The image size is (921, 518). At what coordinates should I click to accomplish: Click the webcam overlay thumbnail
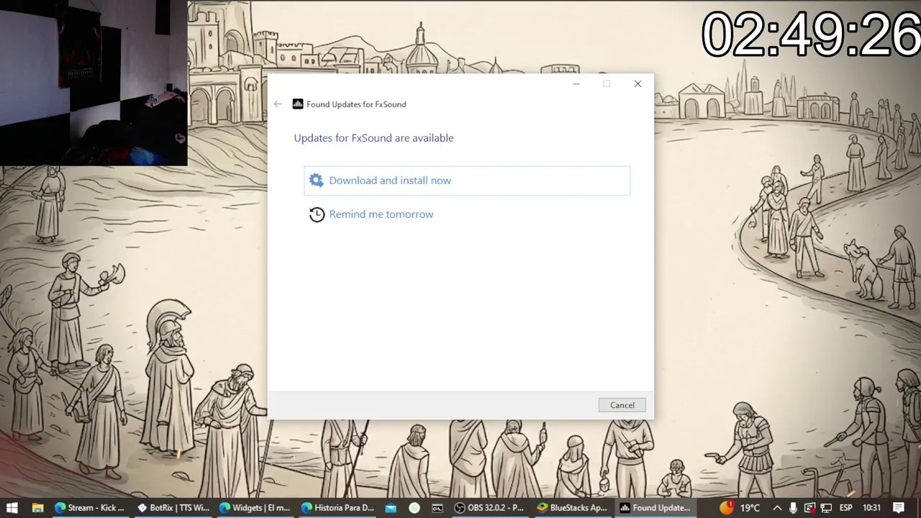pyautogui.click(x=94, y=83)
